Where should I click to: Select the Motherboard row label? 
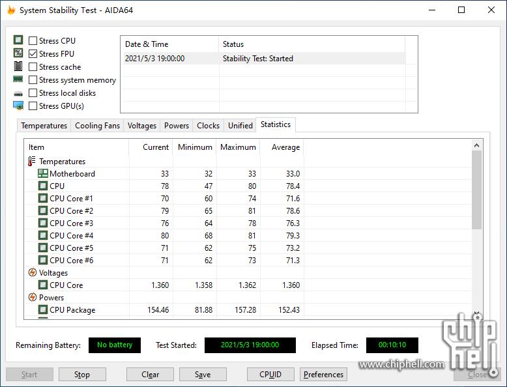[x=72, y=173]
